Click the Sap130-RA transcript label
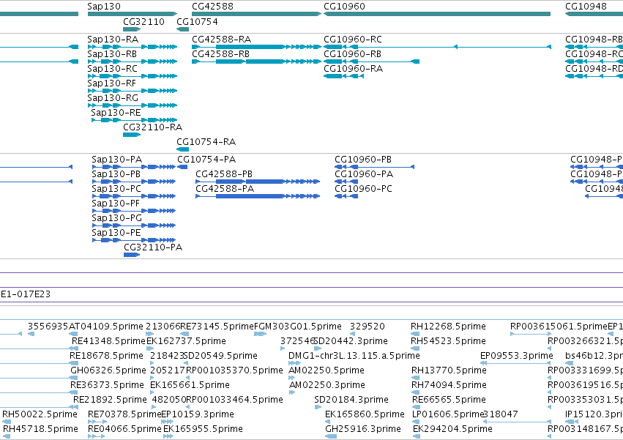The width and height of the screenshot is (623, 440). pos(113,40)
